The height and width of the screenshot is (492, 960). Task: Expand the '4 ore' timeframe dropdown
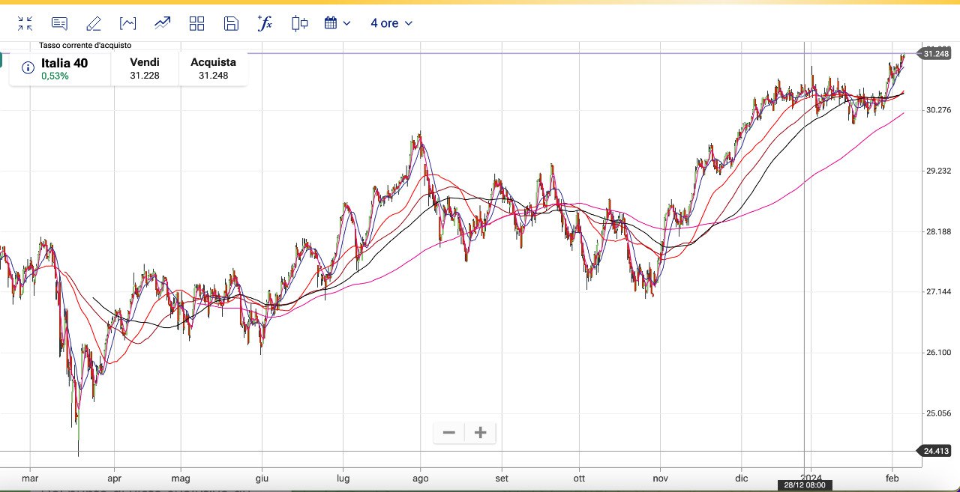[x=391, y=23]
